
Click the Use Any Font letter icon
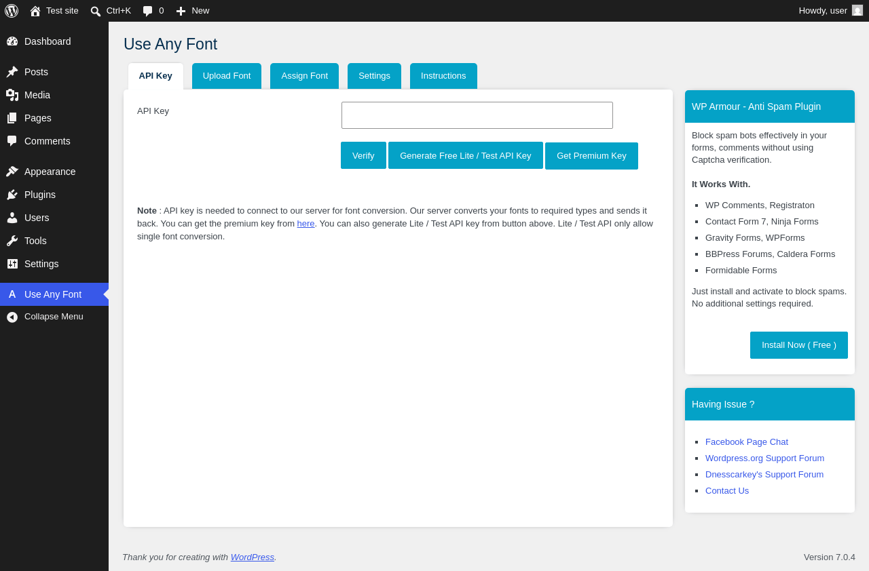coord(12,294)
